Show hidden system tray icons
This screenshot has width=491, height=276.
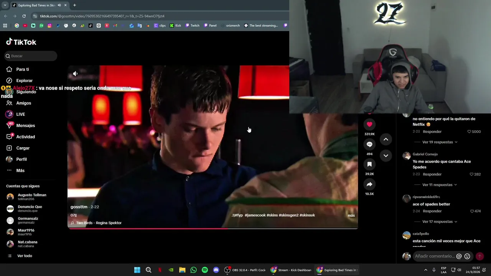point(425,270)
